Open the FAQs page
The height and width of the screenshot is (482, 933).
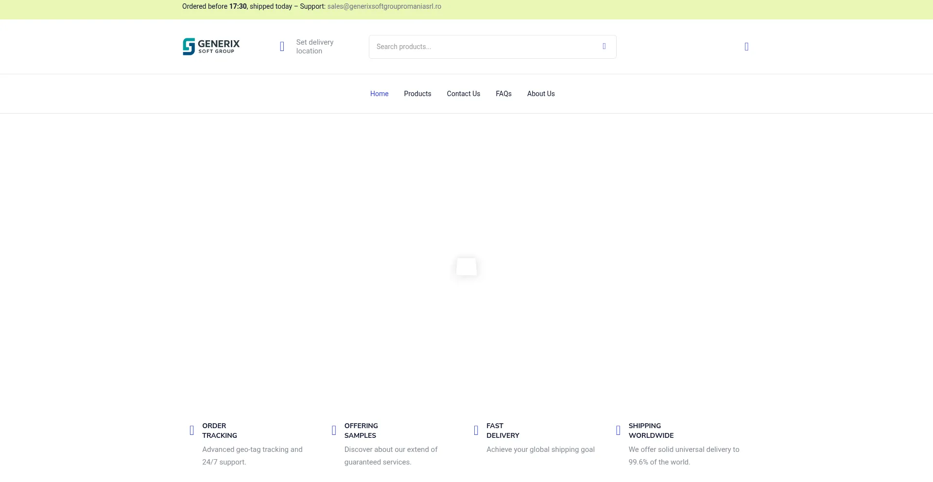503,94
